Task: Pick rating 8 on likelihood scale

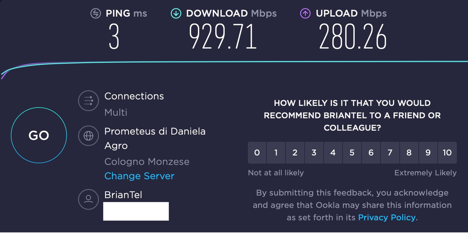Action: point(409,153)
